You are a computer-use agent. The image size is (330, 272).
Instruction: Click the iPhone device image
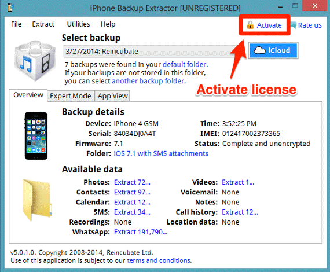[36, 136]
